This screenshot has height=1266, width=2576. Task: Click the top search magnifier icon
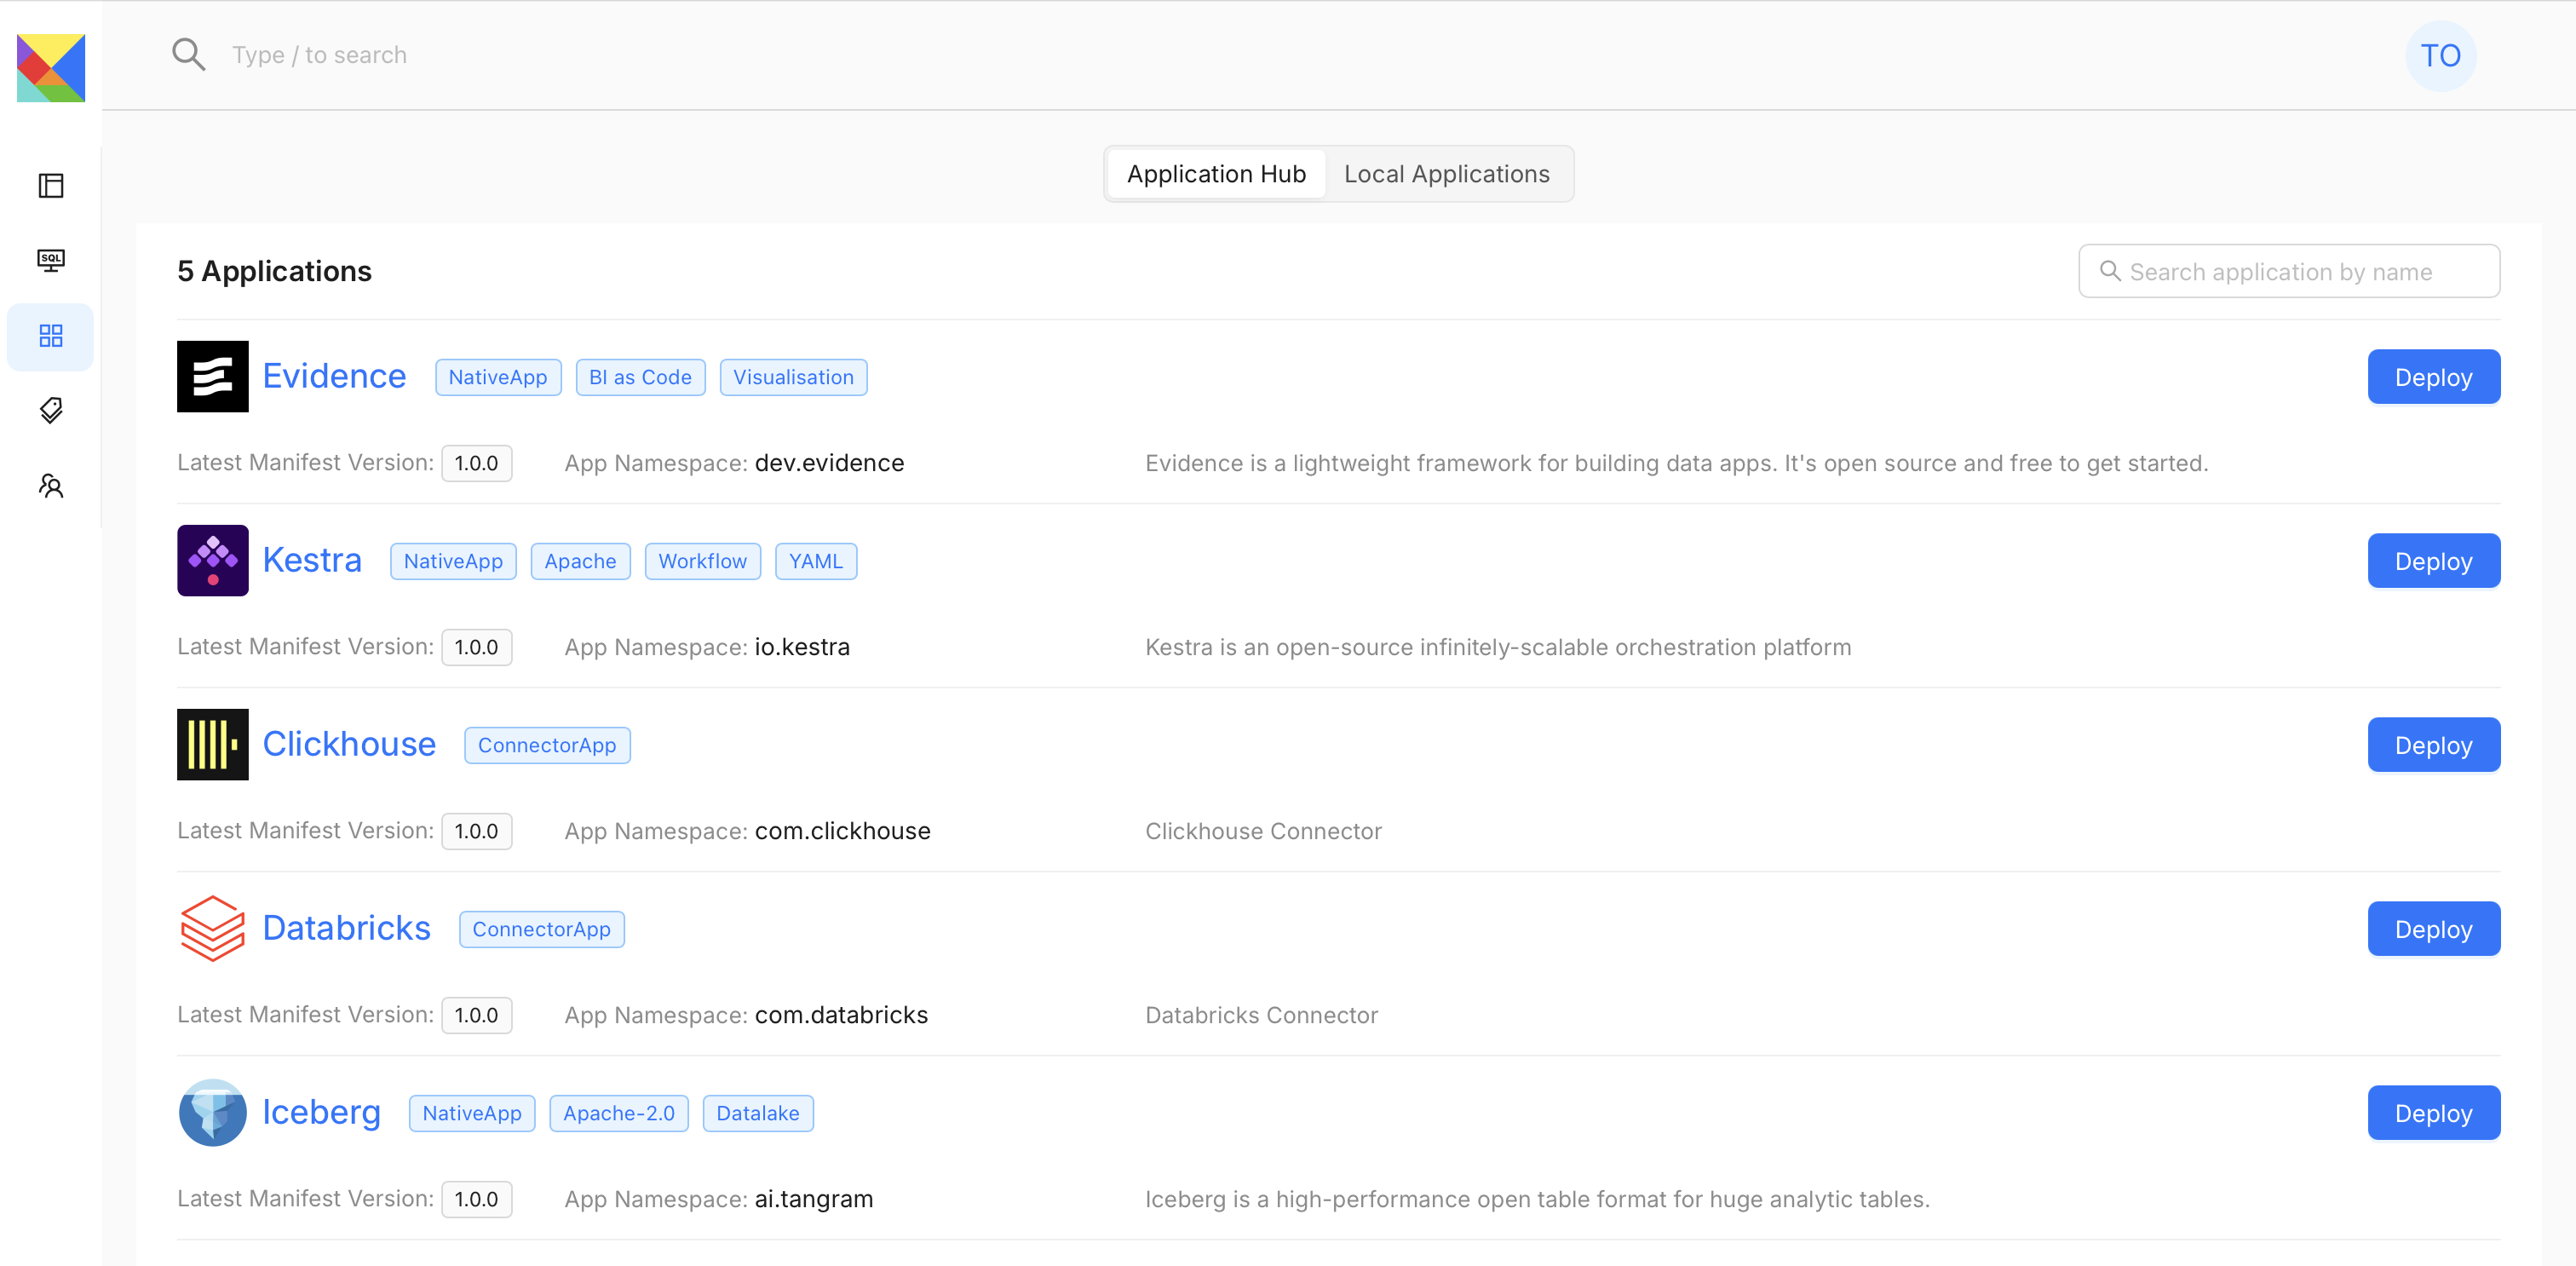point(188,54)
